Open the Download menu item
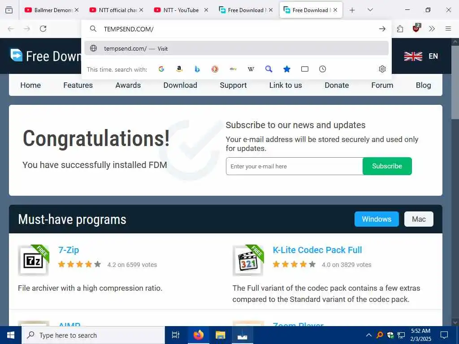 point(180,85)
